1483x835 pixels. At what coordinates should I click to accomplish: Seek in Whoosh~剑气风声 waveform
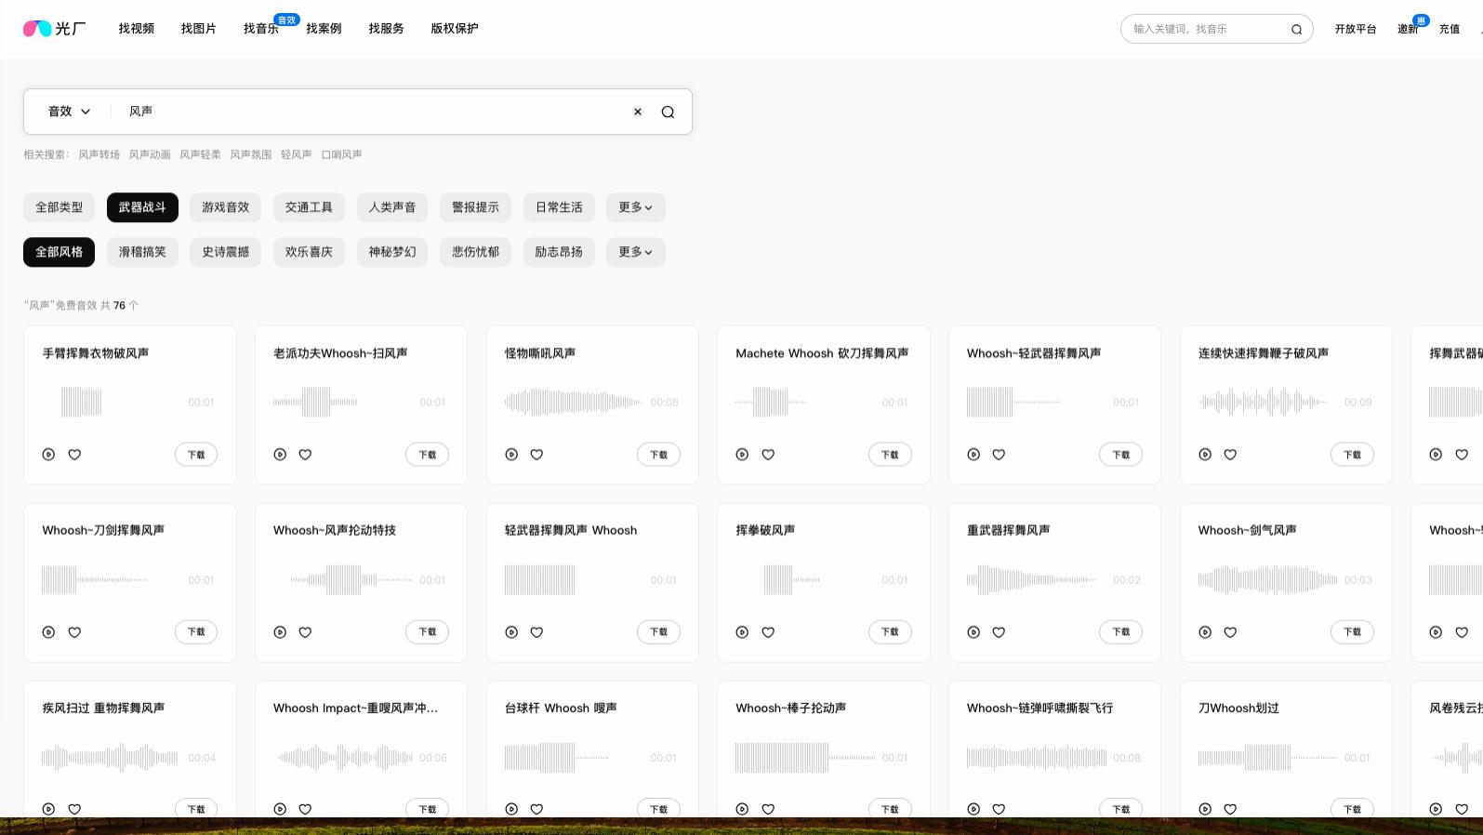1266,580
